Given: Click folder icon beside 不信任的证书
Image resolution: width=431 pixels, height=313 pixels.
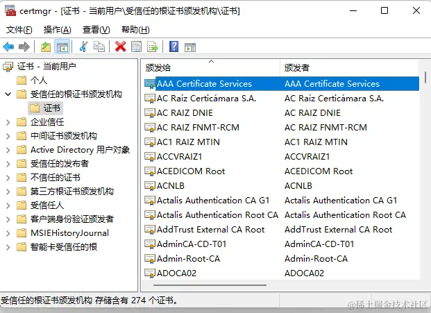Looking at the screenshot, I should point(22,178).
